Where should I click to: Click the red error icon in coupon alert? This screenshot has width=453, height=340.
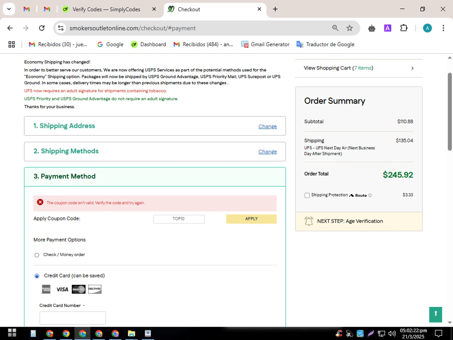click(x=40, y=202)
